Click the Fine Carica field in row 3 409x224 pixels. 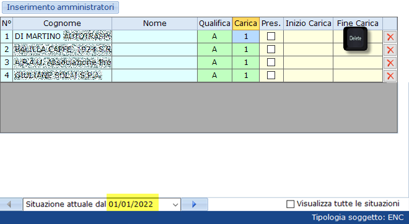pos(358,62)
